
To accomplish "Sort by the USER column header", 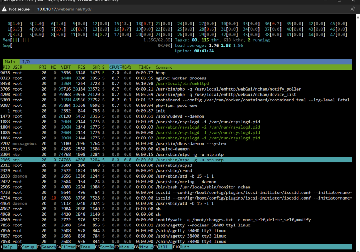I will (x=17, y=67).
